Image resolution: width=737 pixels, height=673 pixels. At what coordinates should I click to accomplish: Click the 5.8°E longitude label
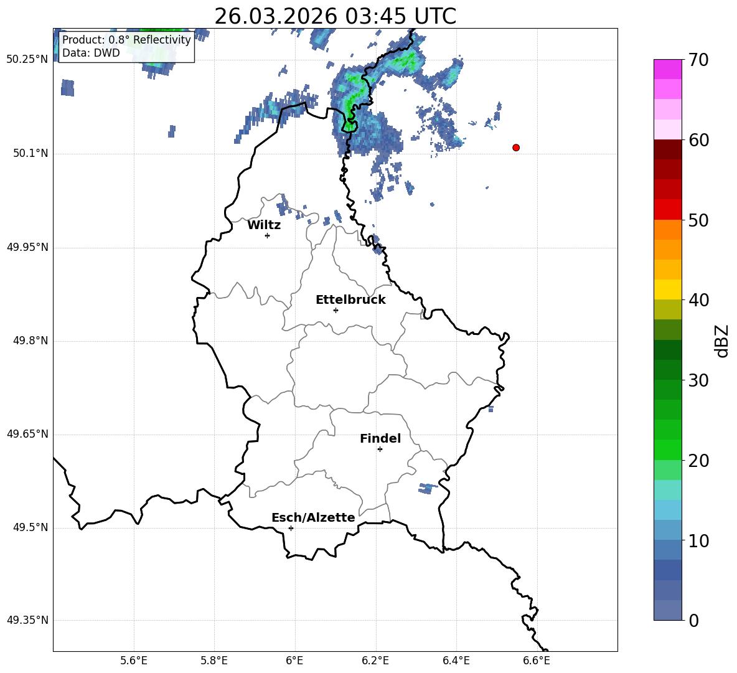pos(214,661)
